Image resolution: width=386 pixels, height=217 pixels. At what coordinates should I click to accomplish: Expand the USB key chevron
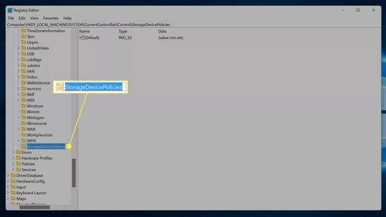click(19, 53)
